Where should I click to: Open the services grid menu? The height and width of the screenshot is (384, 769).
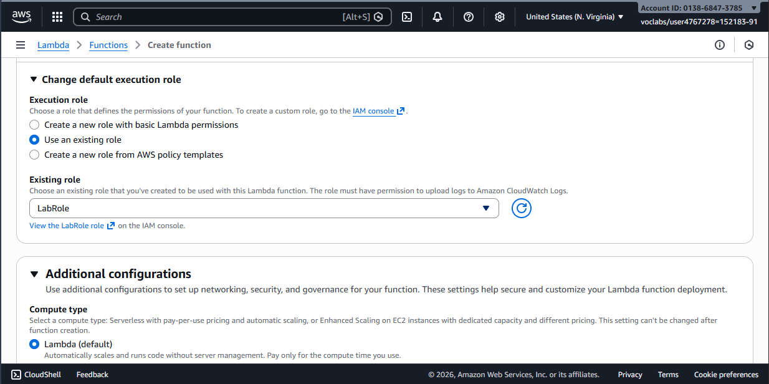[57, 17]
